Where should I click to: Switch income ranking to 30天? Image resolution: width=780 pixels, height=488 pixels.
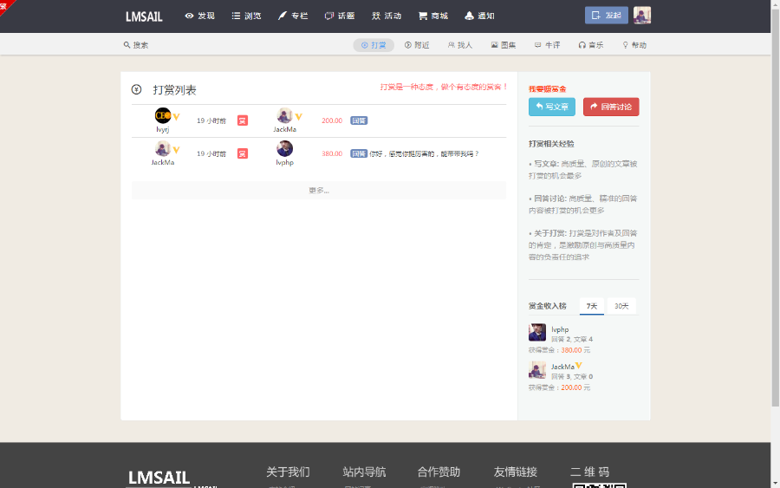tap(621, 306)
